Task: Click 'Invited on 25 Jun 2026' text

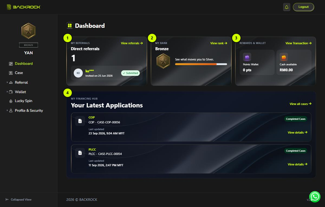Action: coord(99,76)
